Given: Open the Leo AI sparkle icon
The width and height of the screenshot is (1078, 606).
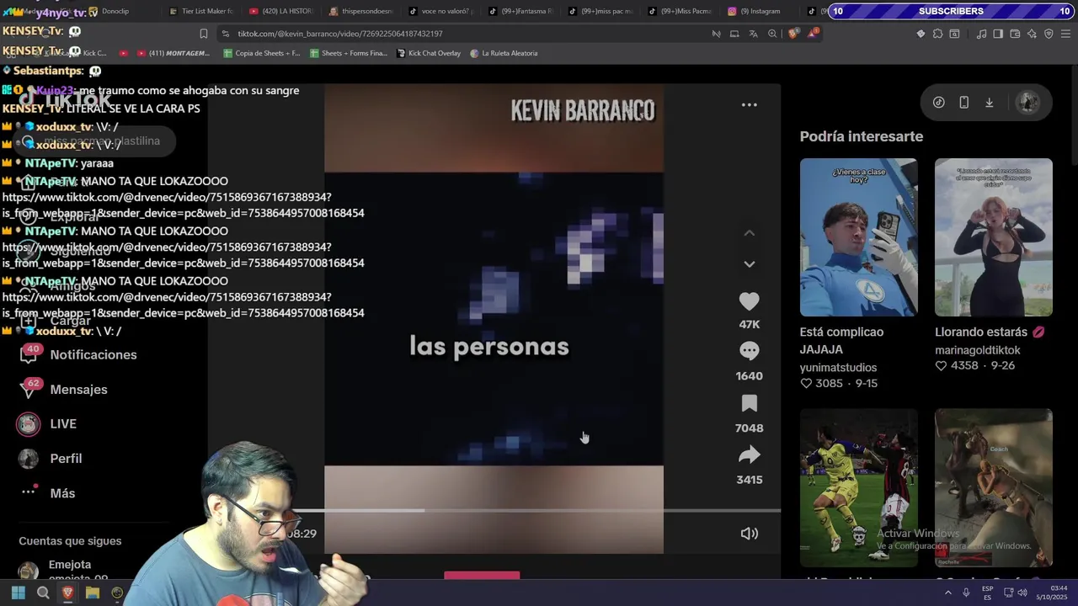Looking at the screenshot, I should pos(1032,34).
